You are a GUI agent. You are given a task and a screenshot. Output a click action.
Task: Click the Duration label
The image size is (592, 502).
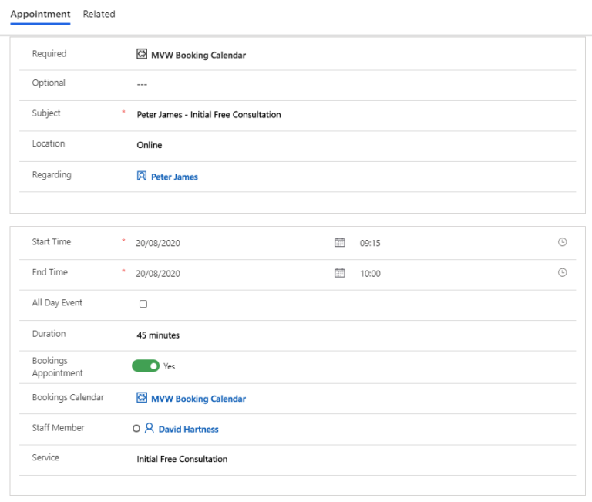tap(49, 334)
